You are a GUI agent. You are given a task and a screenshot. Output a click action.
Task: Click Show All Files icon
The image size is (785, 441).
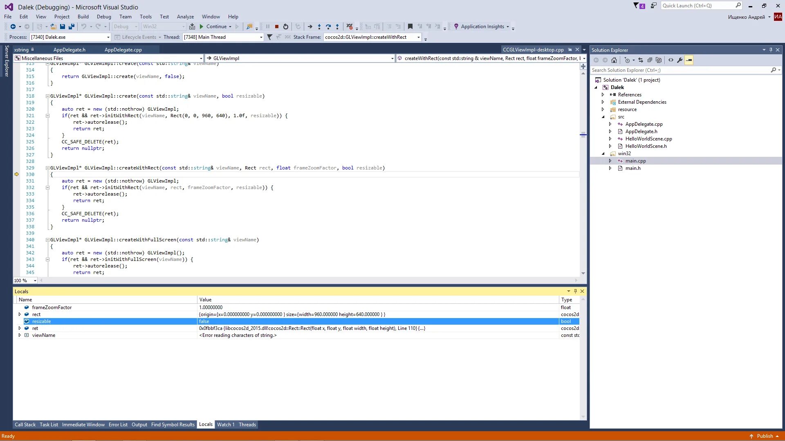(659, 60)
